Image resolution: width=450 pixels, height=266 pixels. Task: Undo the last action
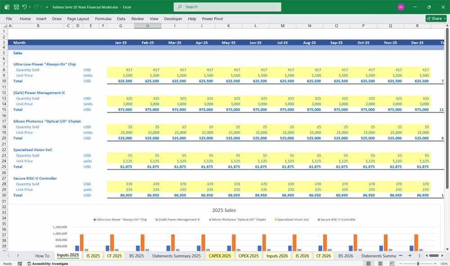[x=25, y=7]
